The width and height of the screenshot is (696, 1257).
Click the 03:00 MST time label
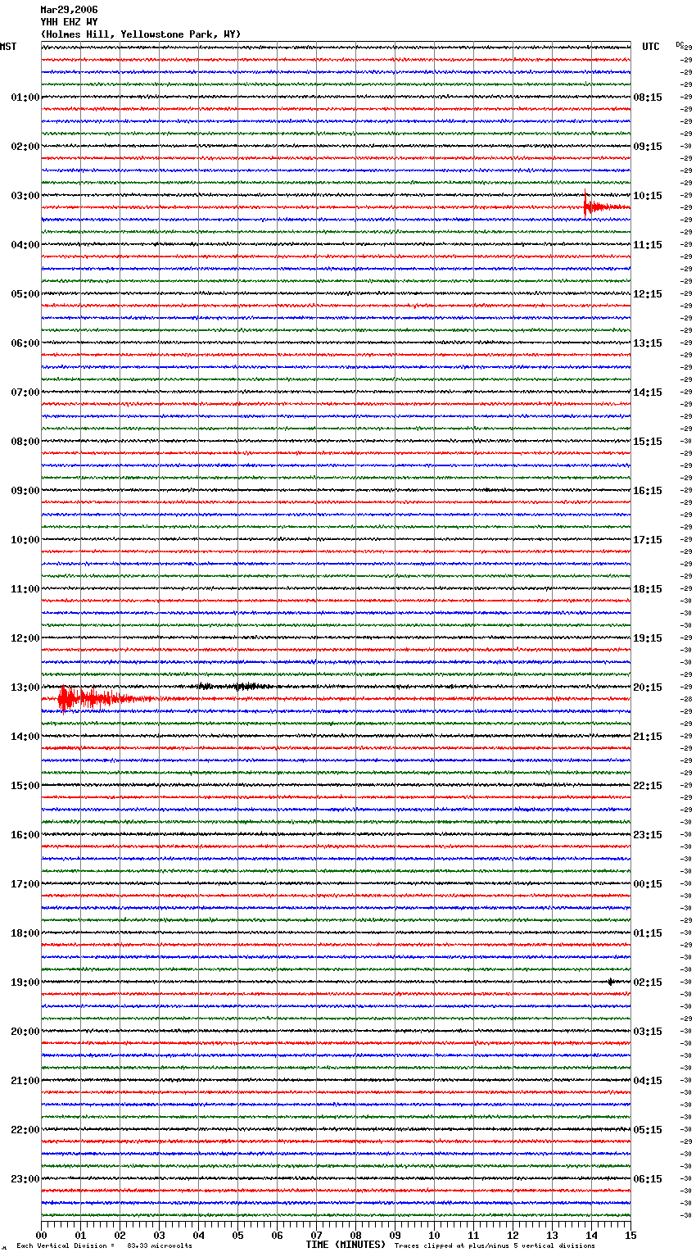tap(25, 196)
